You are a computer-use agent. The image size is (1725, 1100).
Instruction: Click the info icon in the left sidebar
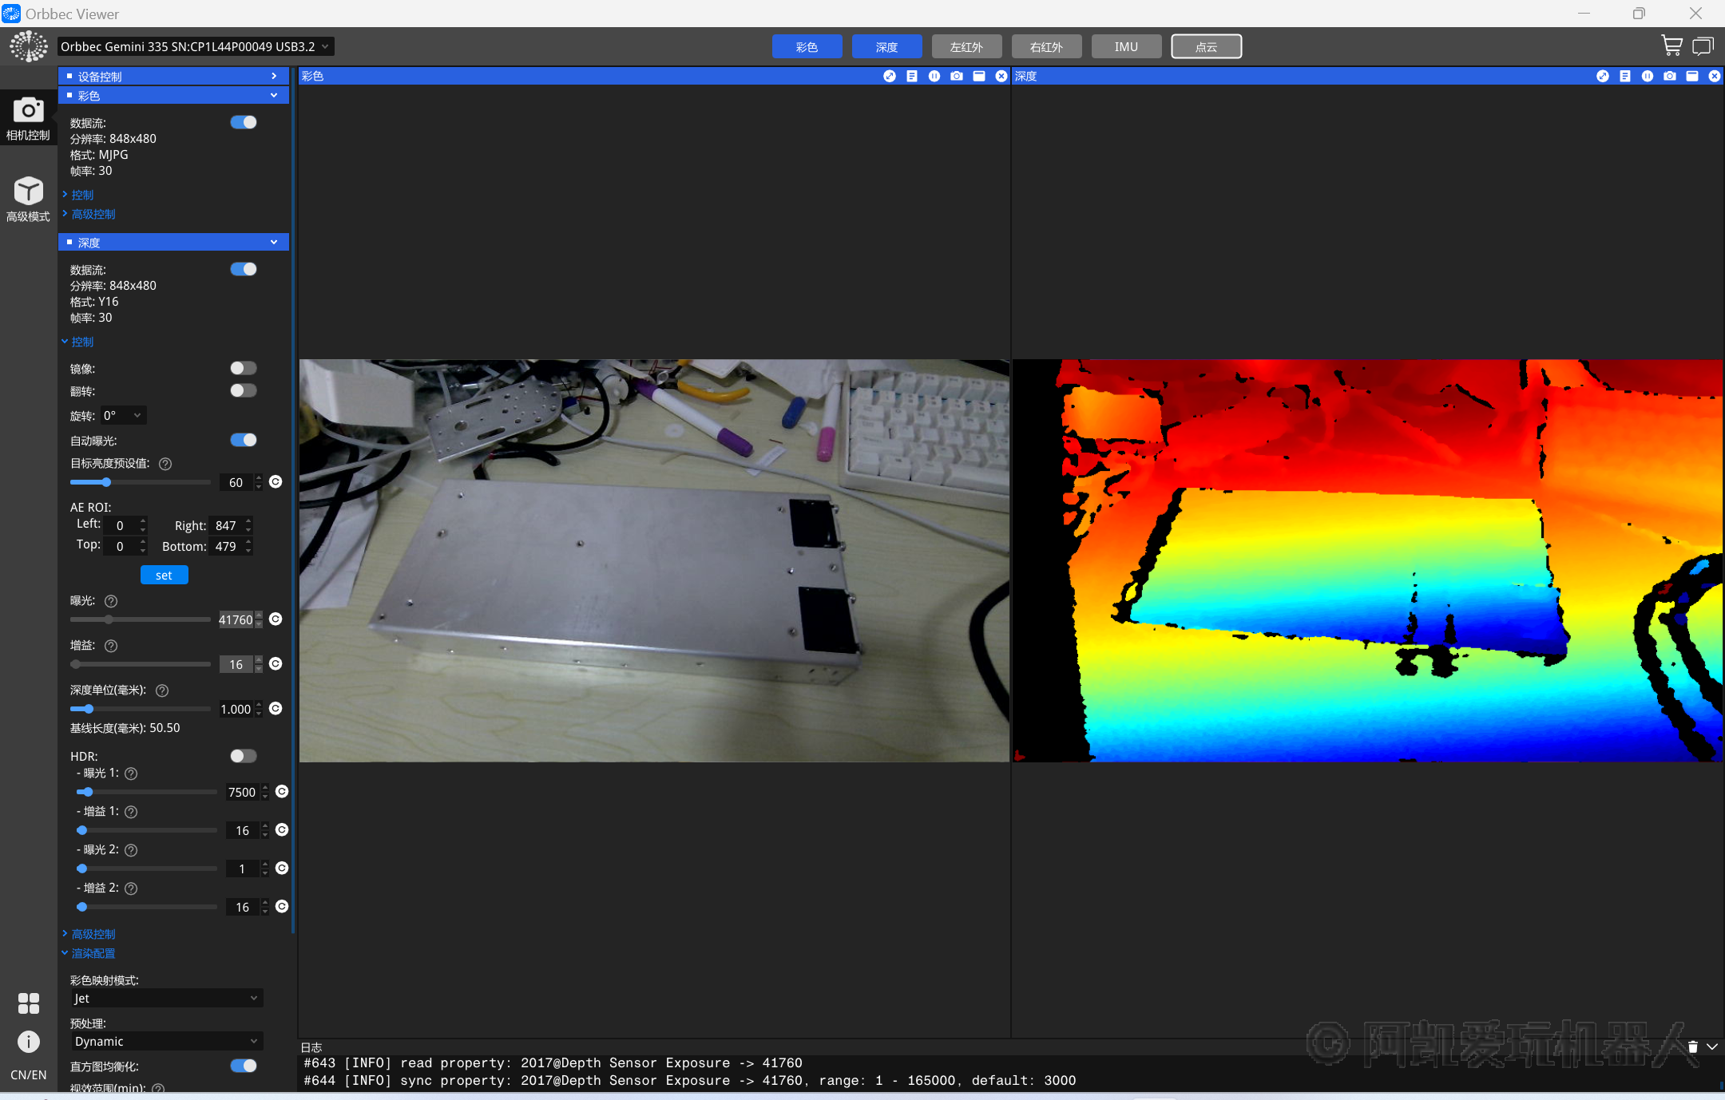[x=28, y=1042]
